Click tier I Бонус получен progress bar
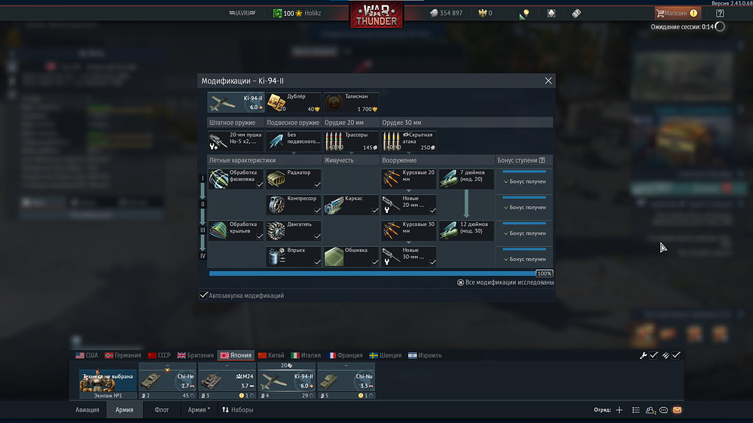753x423 pixels. (x=524, y=172)
